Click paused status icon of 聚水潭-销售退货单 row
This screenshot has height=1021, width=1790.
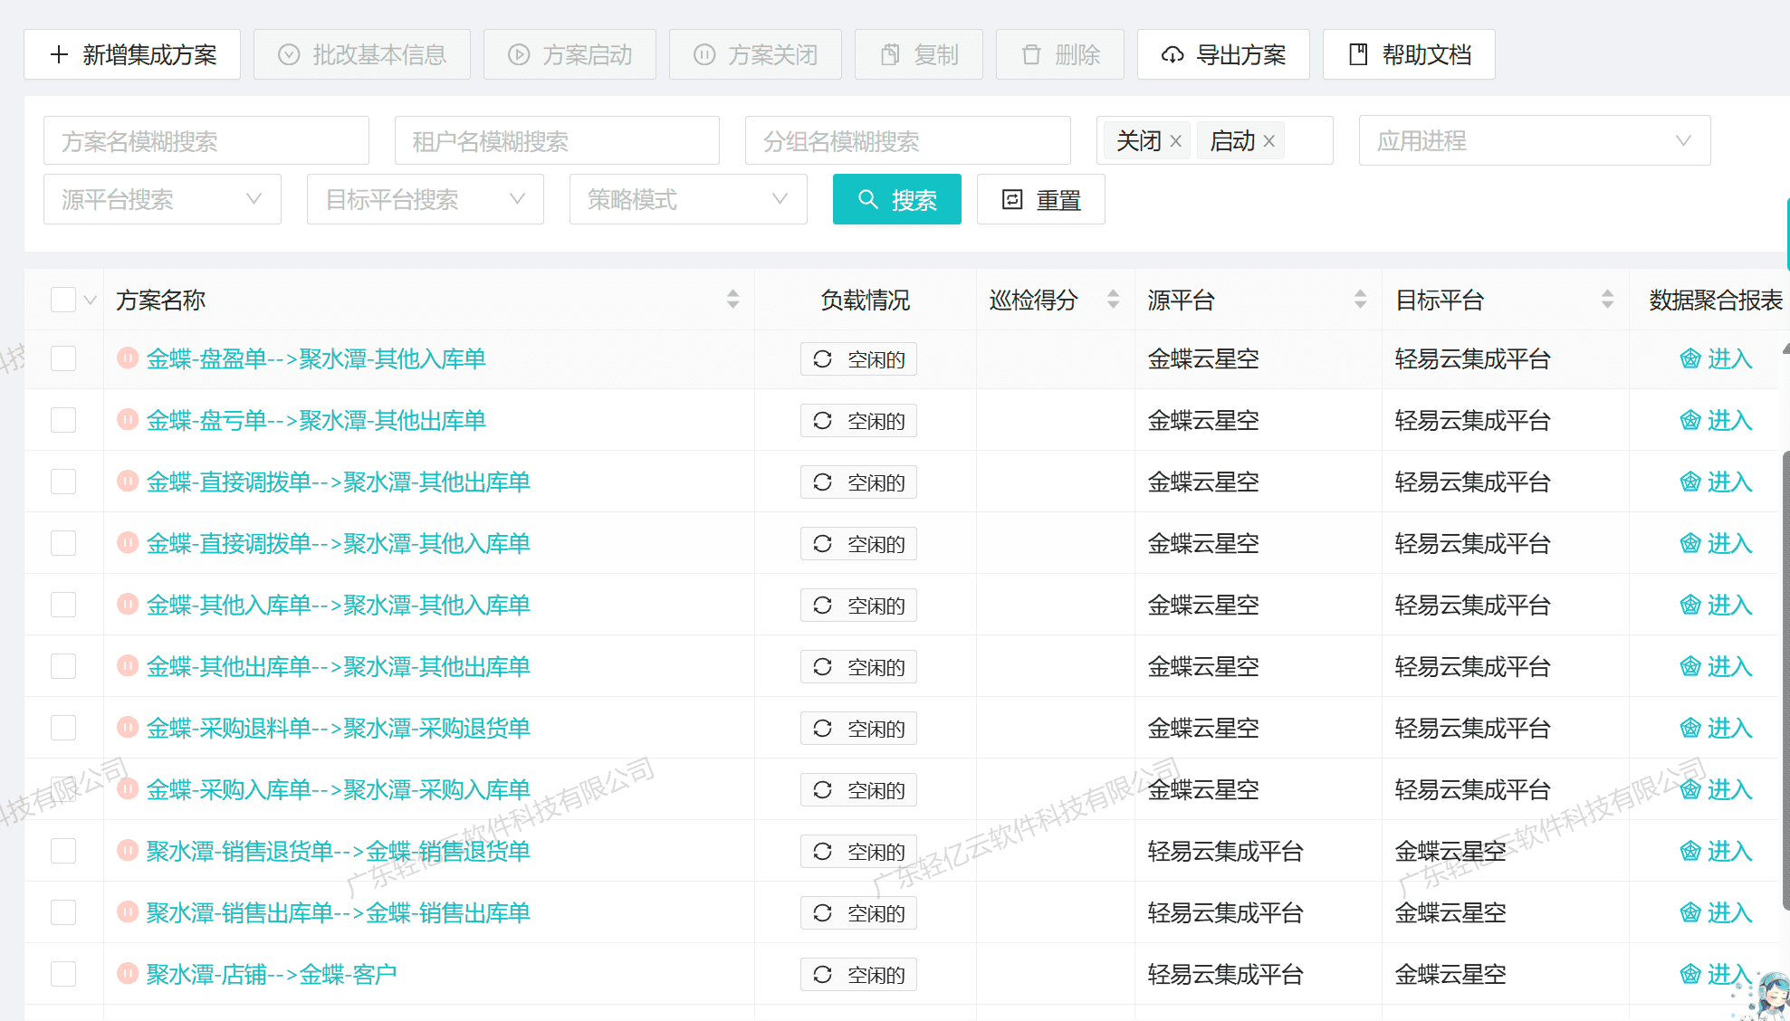[128, 851]
